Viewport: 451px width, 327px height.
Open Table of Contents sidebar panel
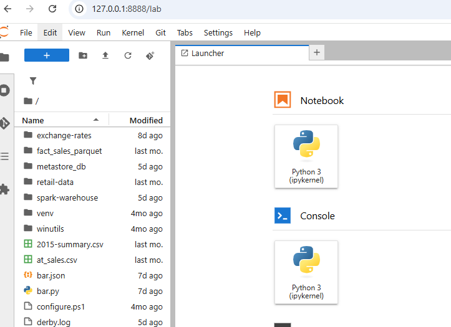[x=4, y=156]
